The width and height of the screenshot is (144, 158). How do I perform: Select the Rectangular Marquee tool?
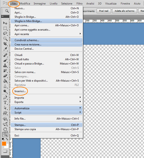pyautogui.click(x=5, y=28)
